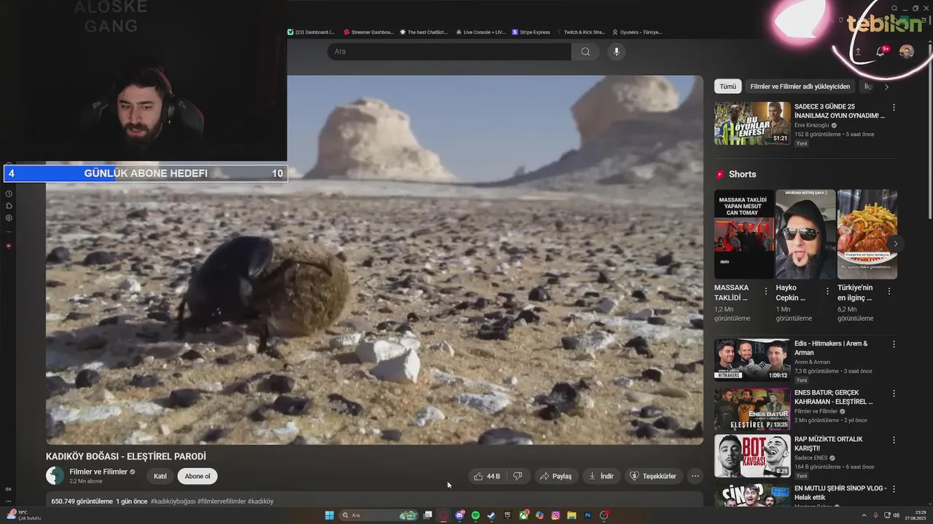The image size is (933, 524).
Task: Open Oyuneks - Türkiye bookmark
Action: [637, 32]
